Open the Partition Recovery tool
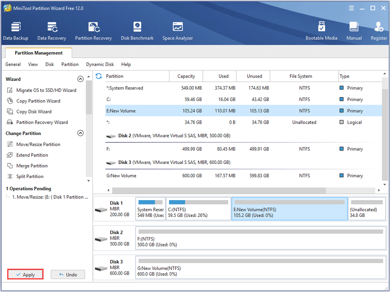Screen dimensions: 390x292 (93, 31)
